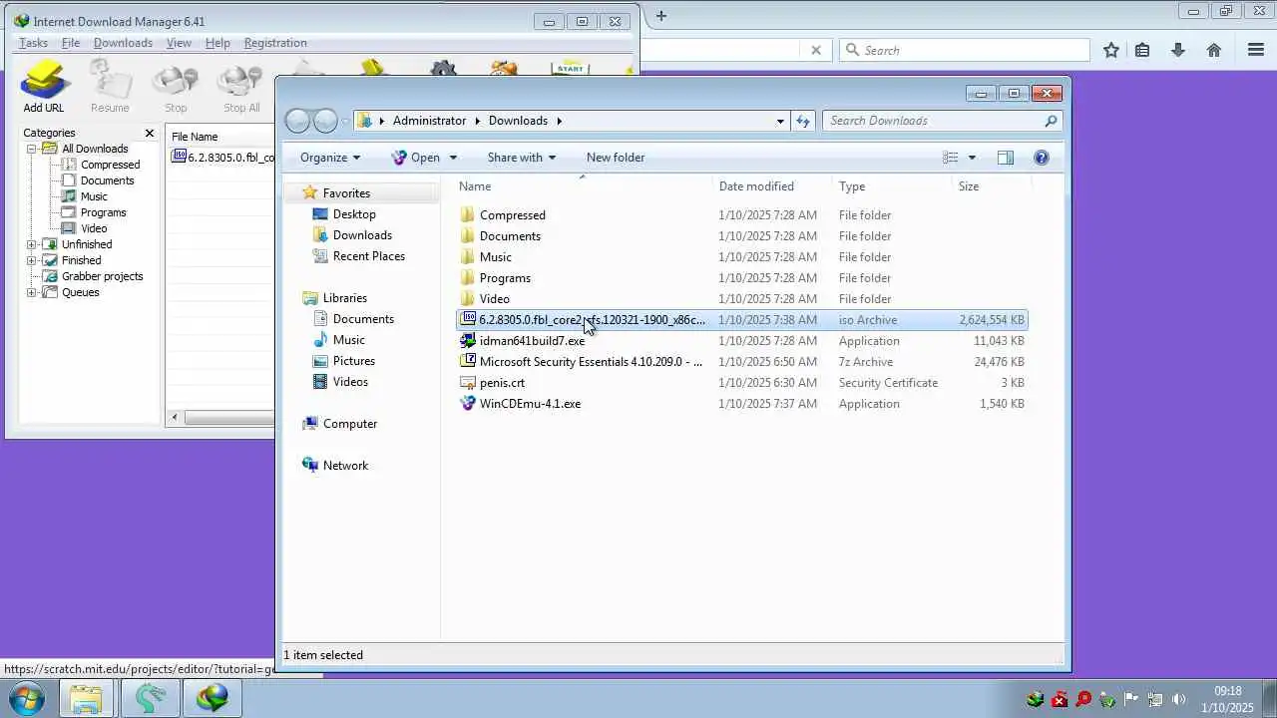Click the volume icon in system tray
Viewport: 1277px width, 718px height.
click(1179, 699)
